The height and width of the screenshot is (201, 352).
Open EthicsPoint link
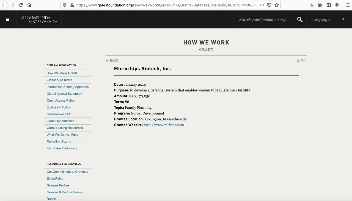55,178
